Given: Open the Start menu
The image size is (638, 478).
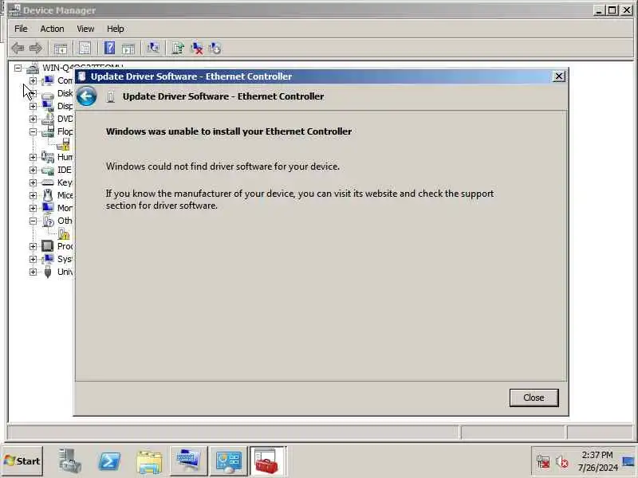Looking at the screenshot, I should [x=22, y=461].
